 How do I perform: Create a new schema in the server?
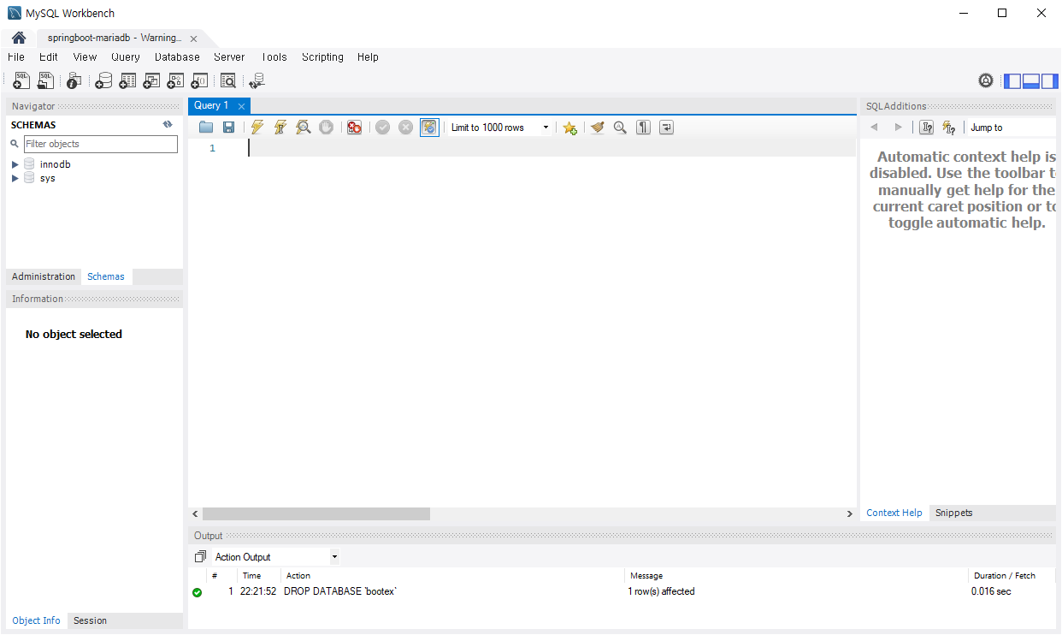tap(103, 80)
